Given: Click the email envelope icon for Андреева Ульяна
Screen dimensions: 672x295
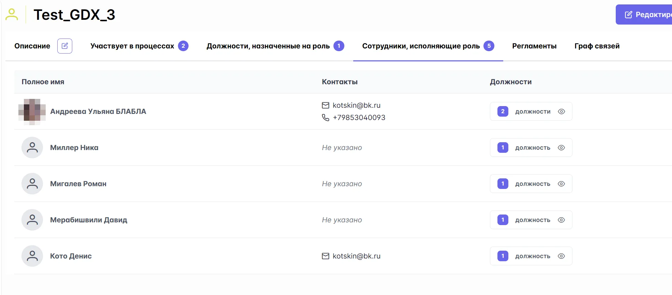Looking at the screenshot, I should coord(326,105).
